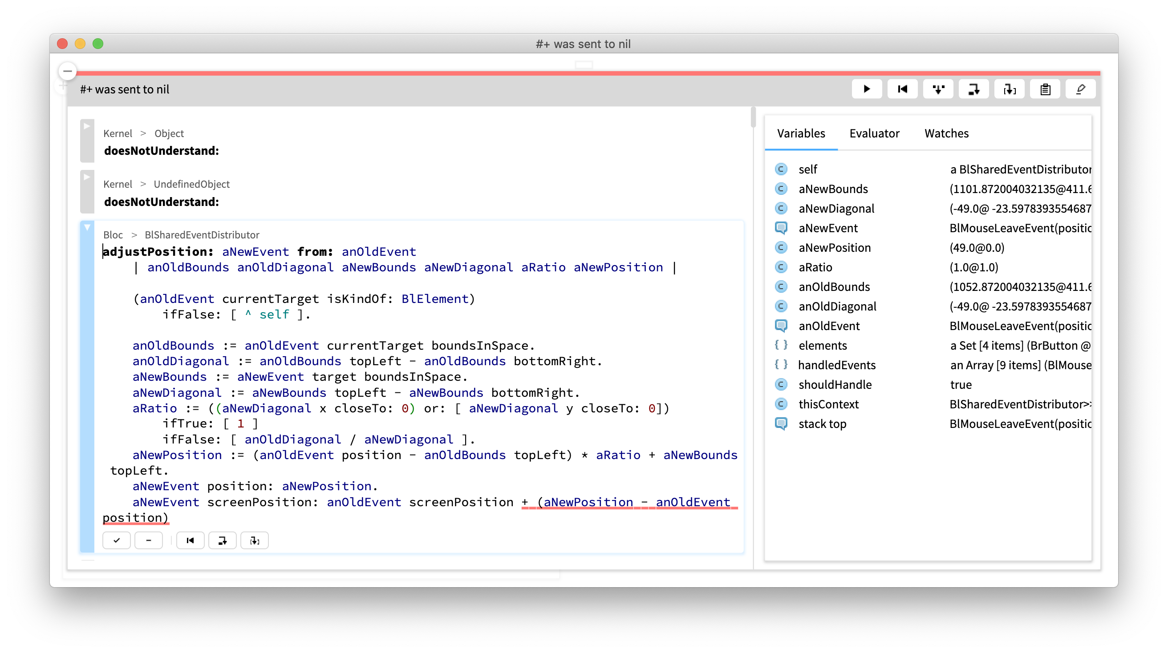The width and height of the screenshot is (1168, 653).
Task: Click the inspect icon next to aNewEvent variable
Action: (x=782, y=228)
